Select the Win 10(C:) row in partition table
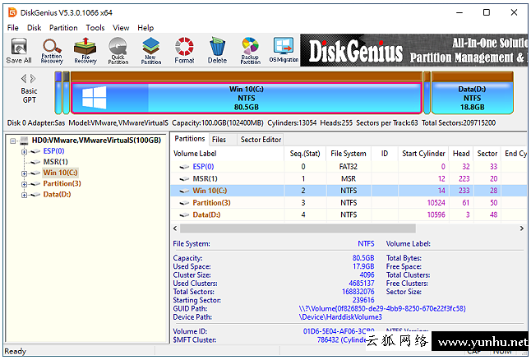 tap(349, 191)
